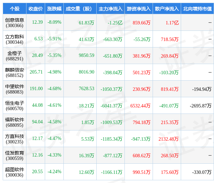The image size is (214, 183).
Task: Click volume value 9850.59
Action: (86, 55)
